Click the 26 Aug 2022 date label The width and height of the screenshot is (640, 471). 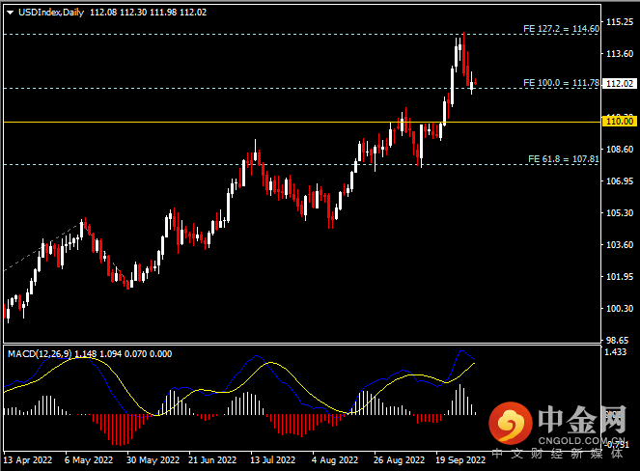pyautogui.click(x=400, y=460)
